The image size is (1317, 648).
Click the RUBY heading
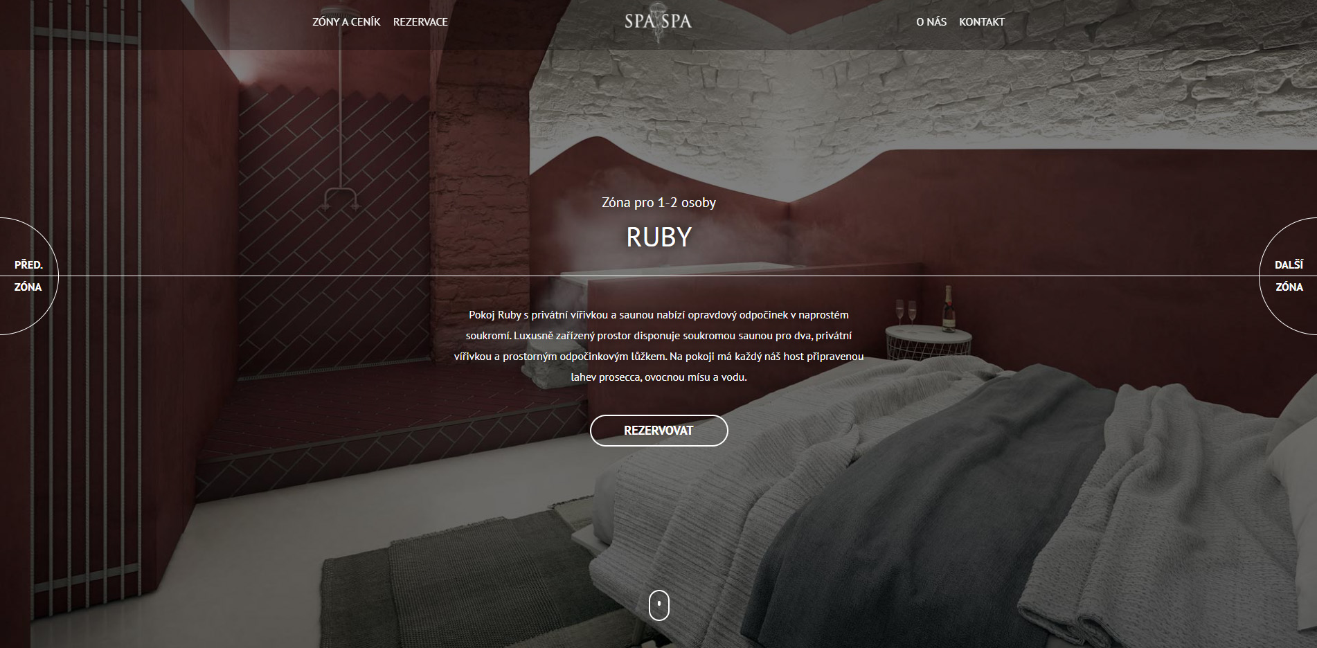pyautogui.click(x=659, y=237)
